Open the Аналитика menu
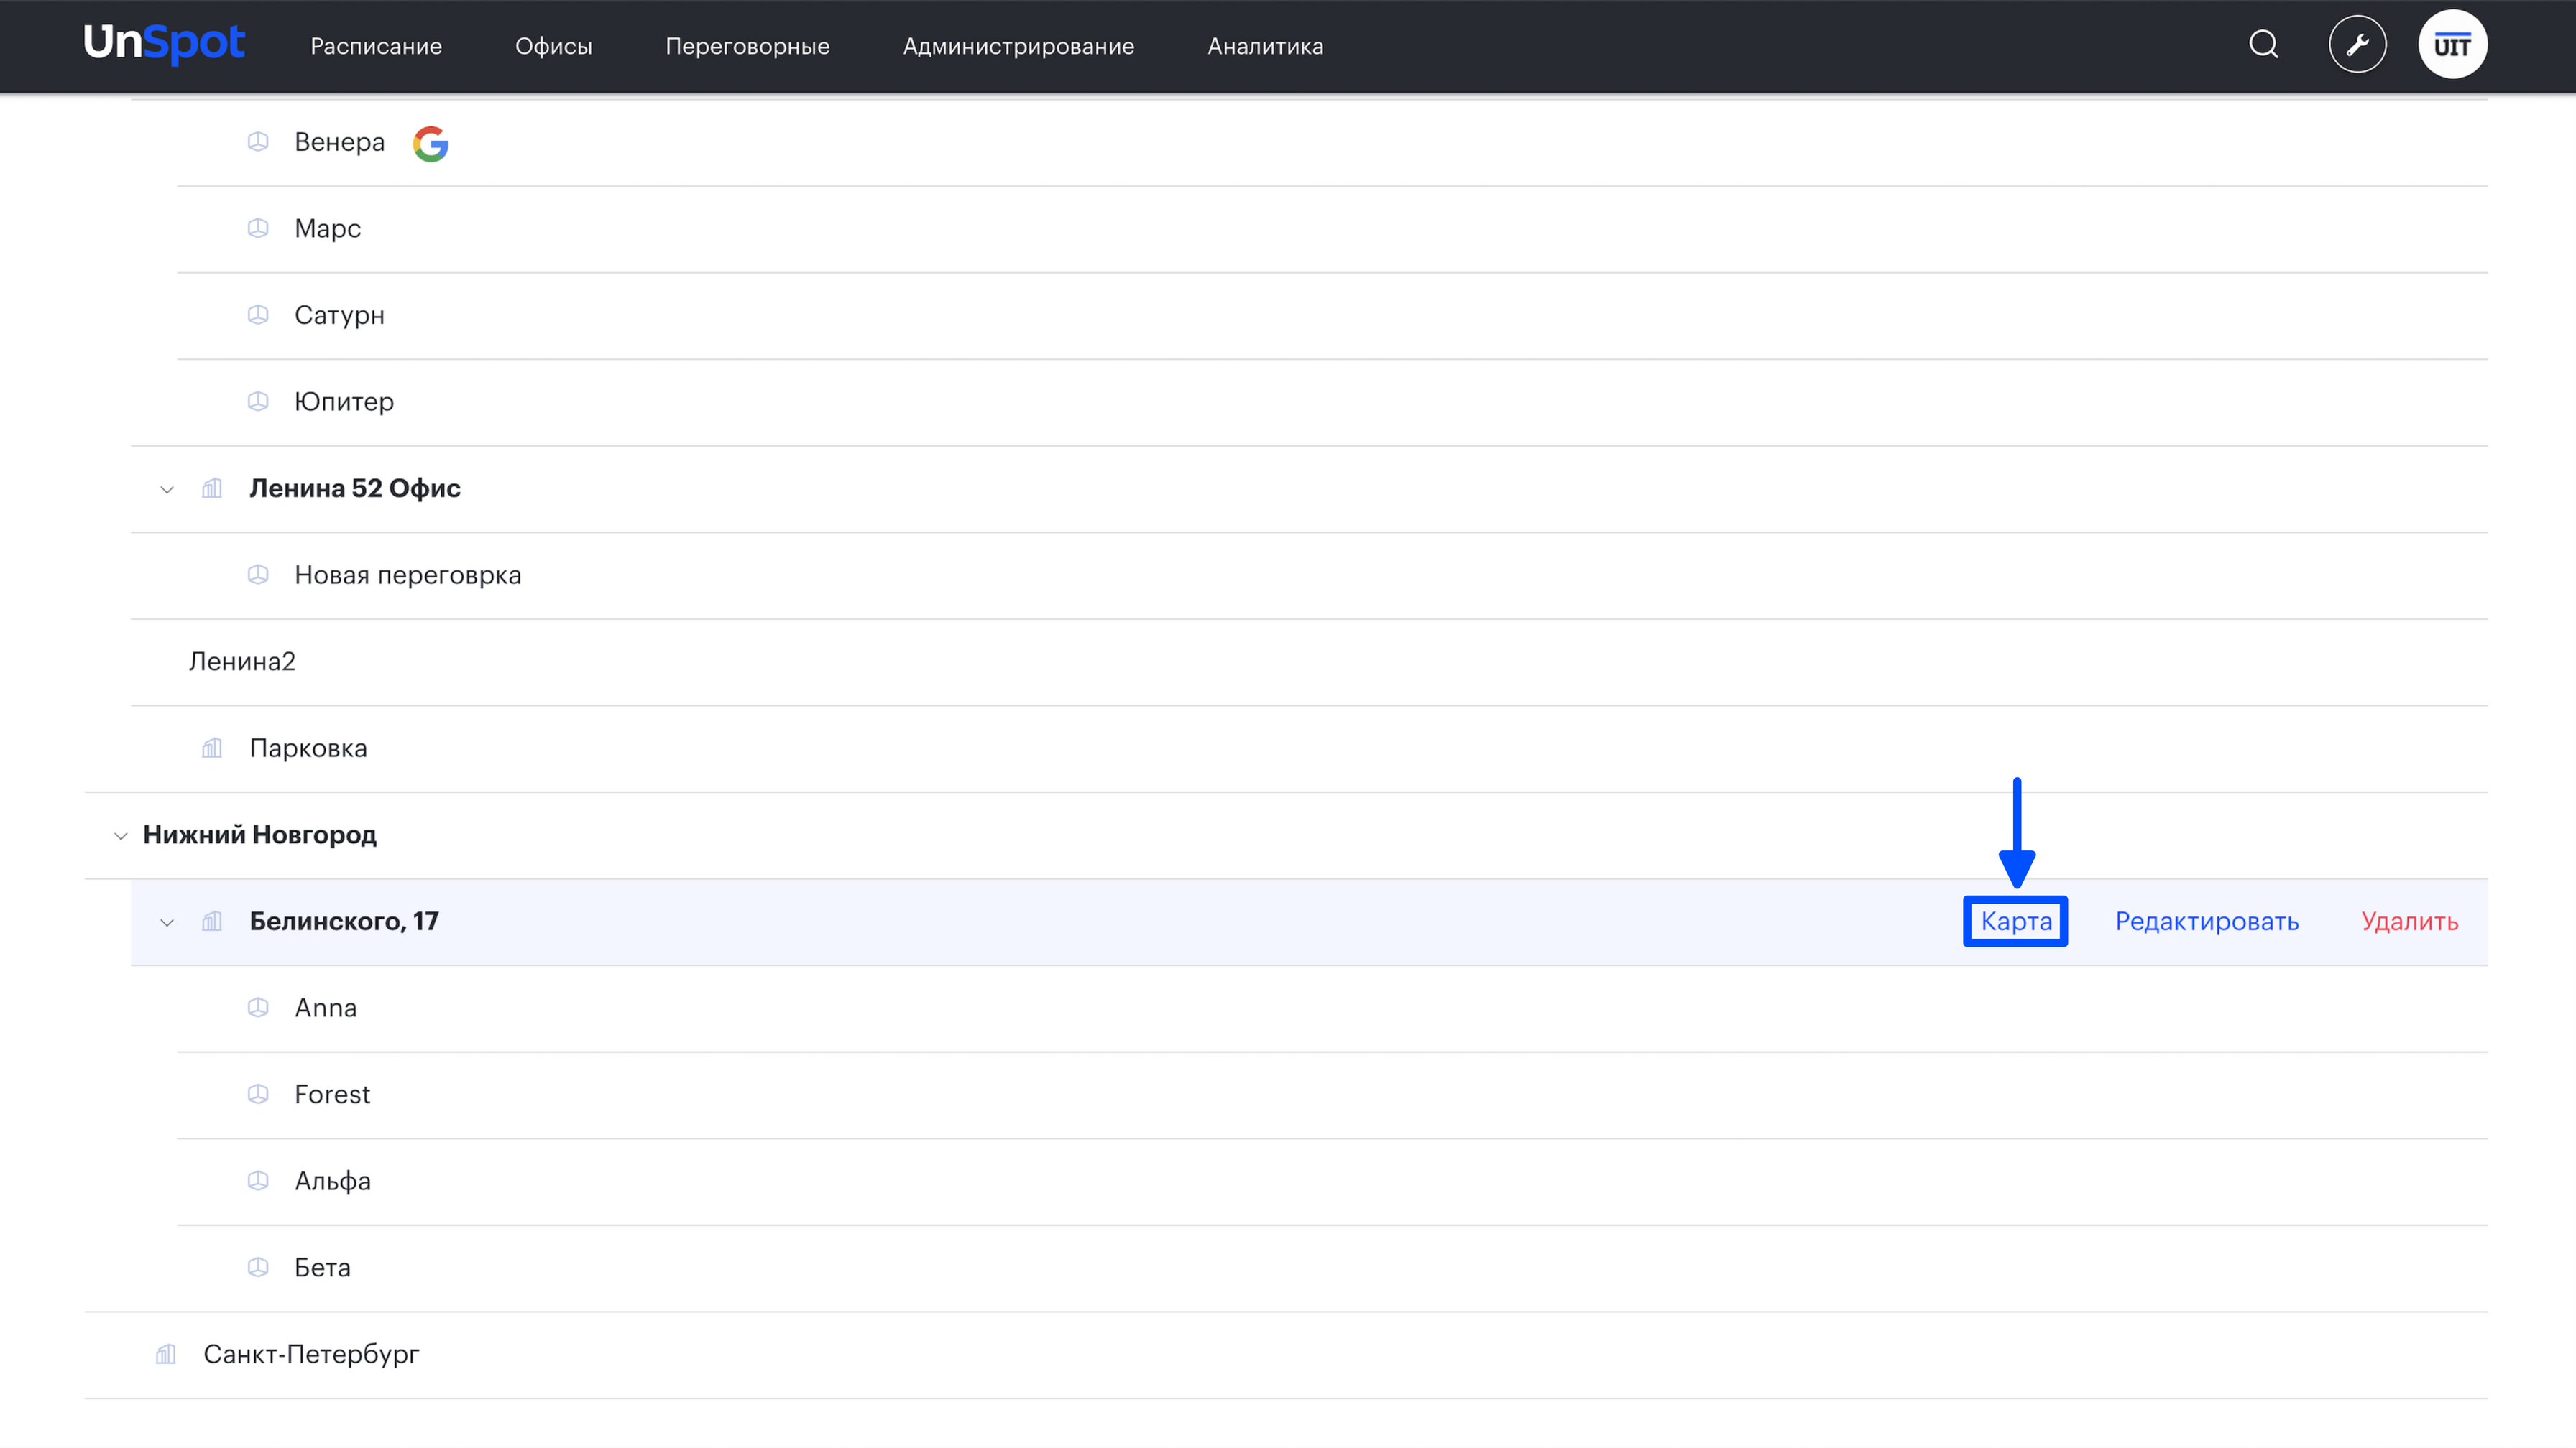Screen dimensions: 2576x1448 tap(1266, 46)
